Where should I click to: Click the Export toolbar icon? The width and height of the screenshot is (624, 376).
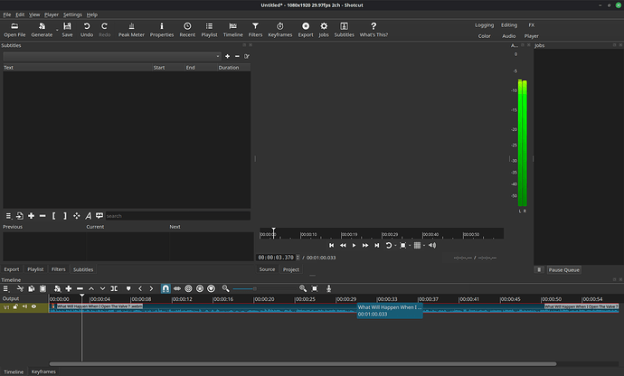(x=306, y=30)
